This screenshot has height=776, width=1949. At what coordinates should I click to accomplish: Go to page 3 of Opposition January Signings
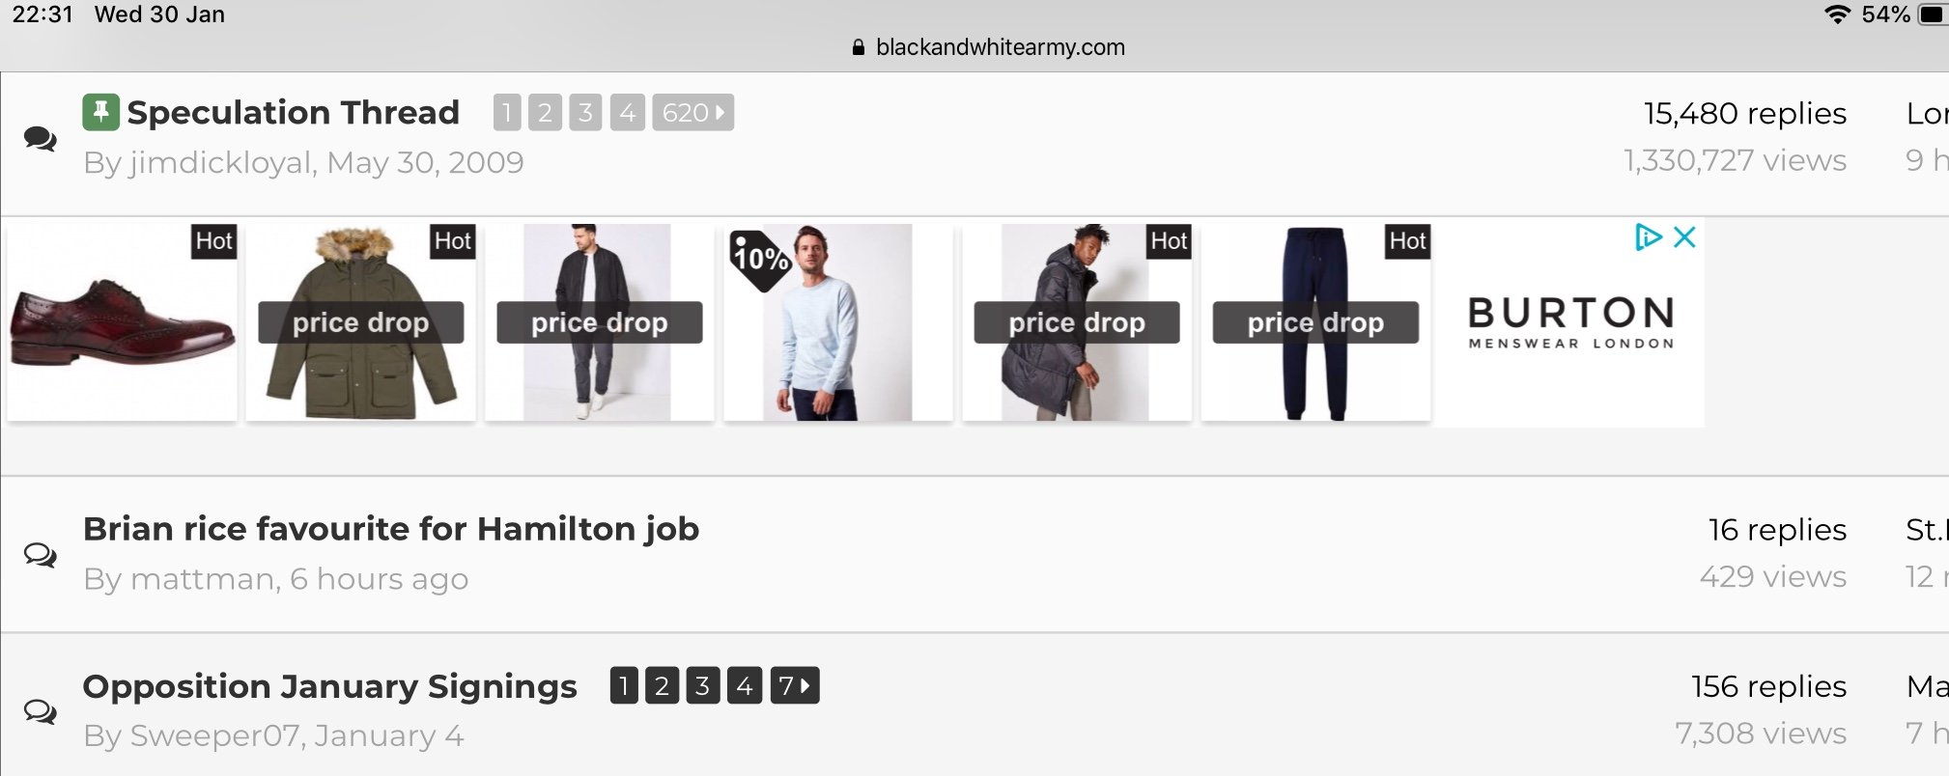tap(702, 686)
